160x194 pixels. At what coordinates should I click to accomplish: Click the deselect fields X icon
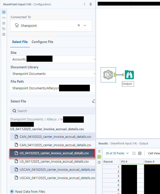click(140, 153)
